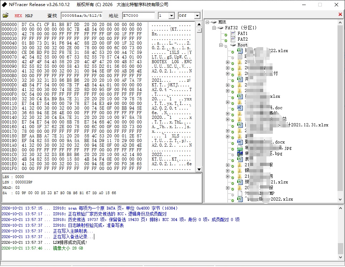Click the 查找 search input field
Screen dimensions: 345x267
click(82, 16)
